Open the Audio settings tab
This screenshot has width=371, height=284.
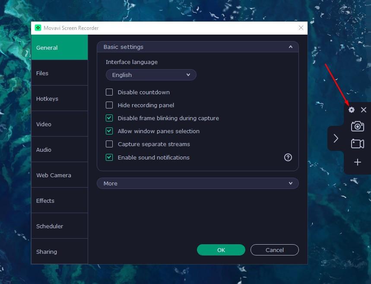pyautogui.click(x=60, y=150)
